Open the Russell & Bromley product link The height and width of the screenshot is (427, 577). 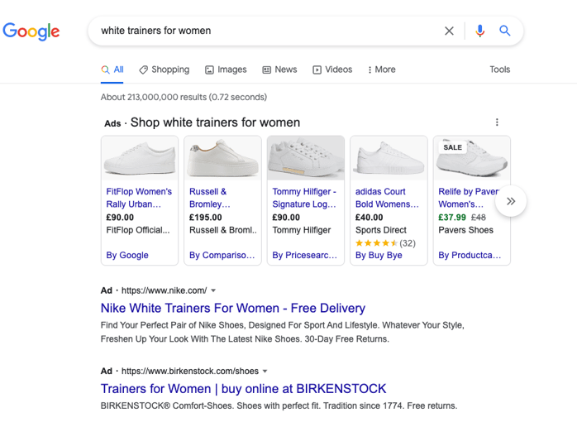pos(210,198)
